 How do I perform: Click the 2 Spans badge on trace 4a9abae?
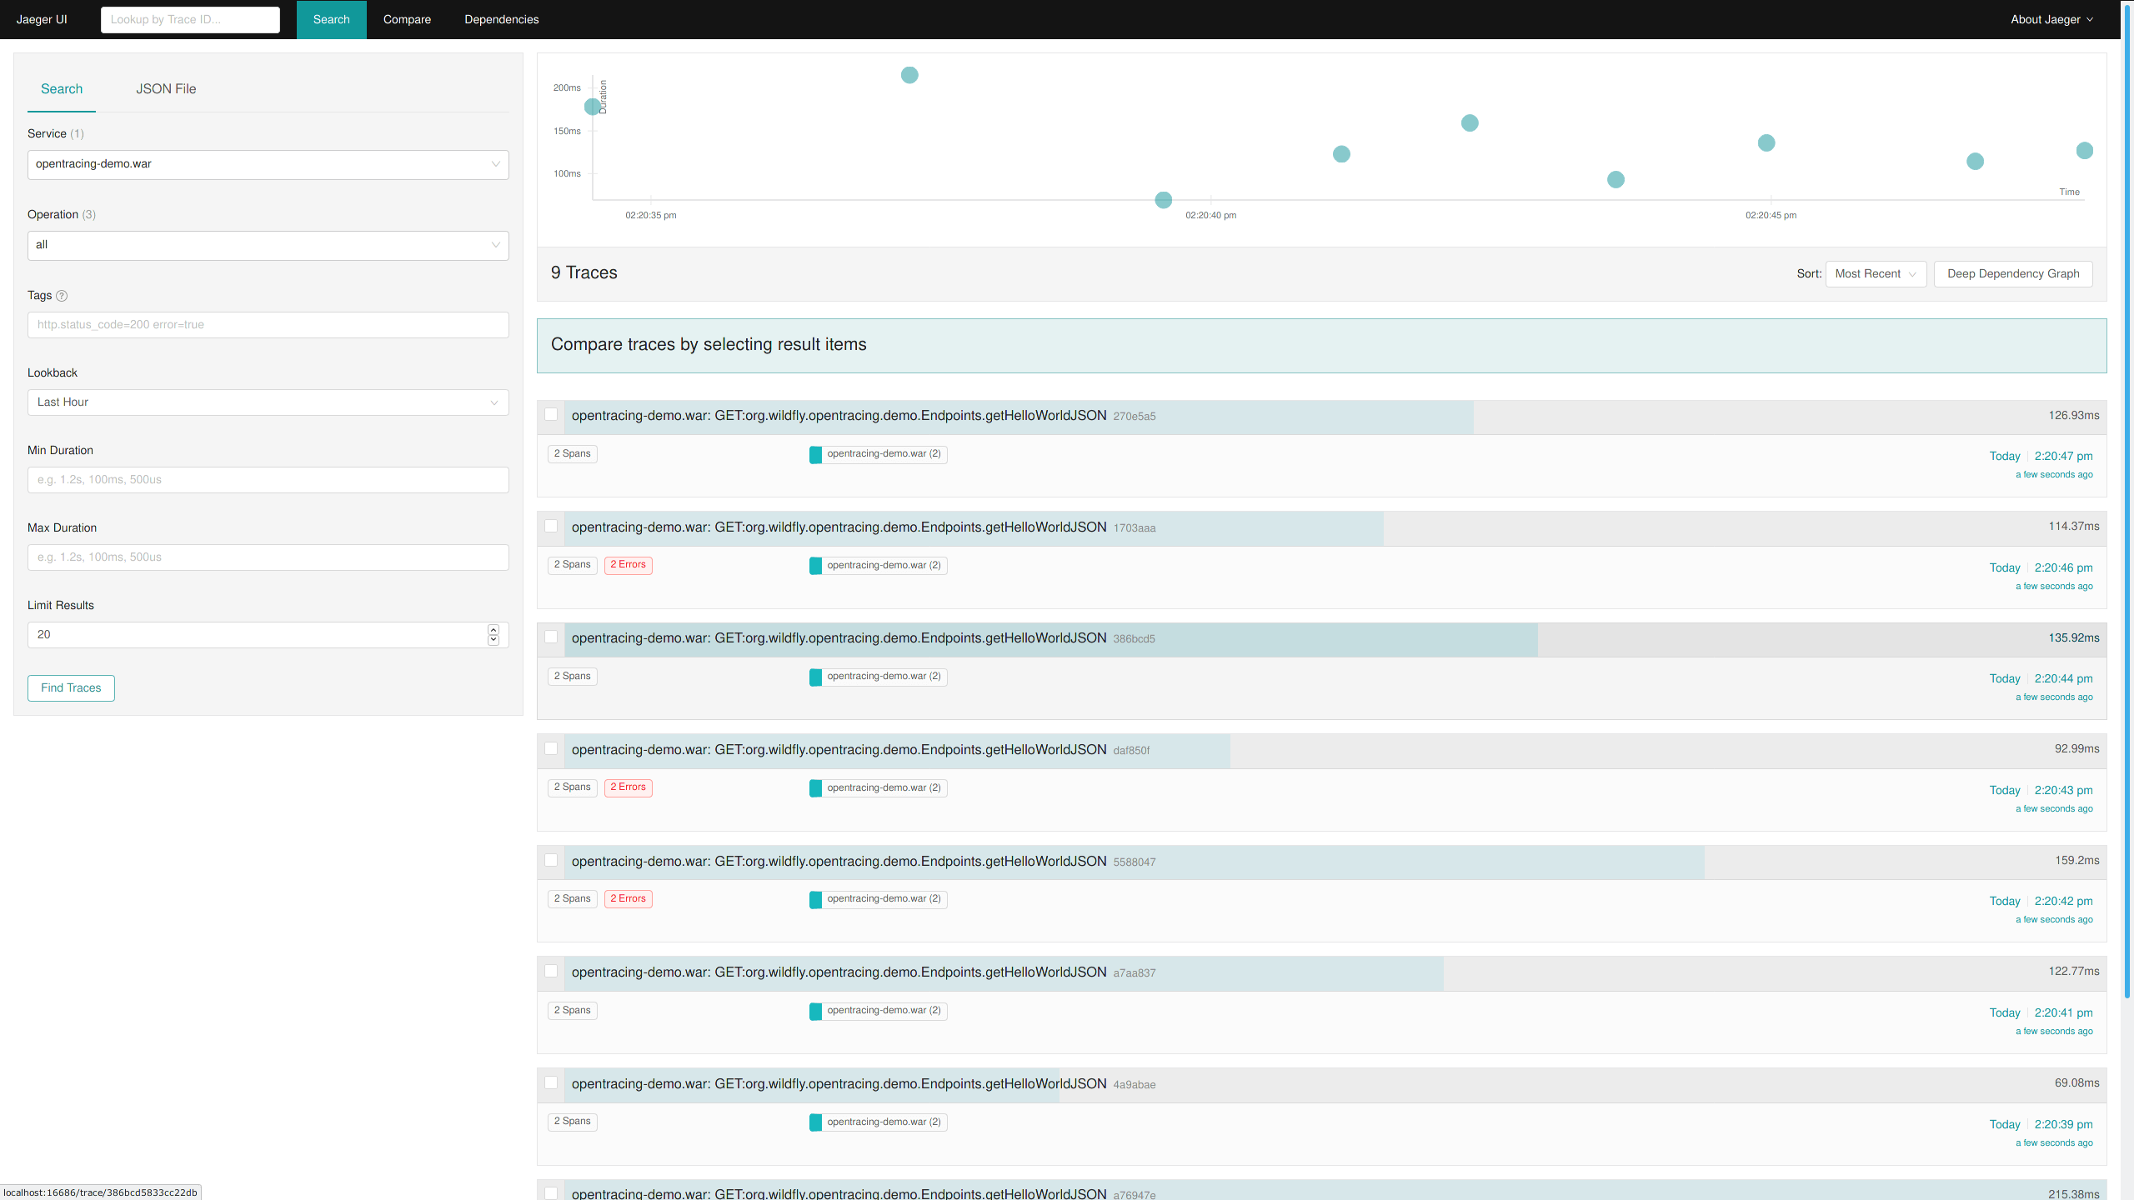(x=572, y=1122)
